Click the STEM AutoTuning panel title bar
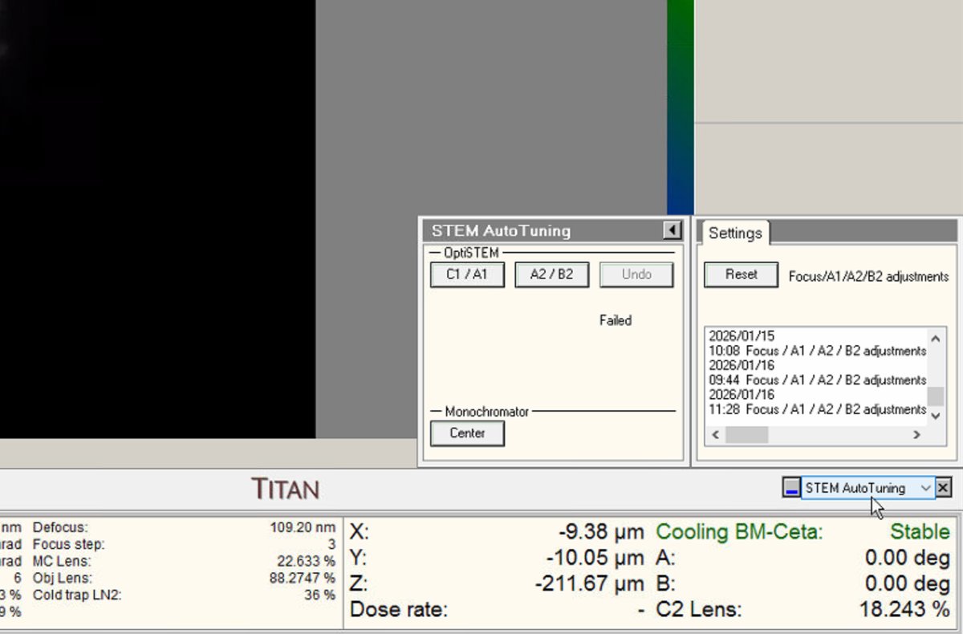The height and width of the screenshot is (634, 963). [522, 230]
